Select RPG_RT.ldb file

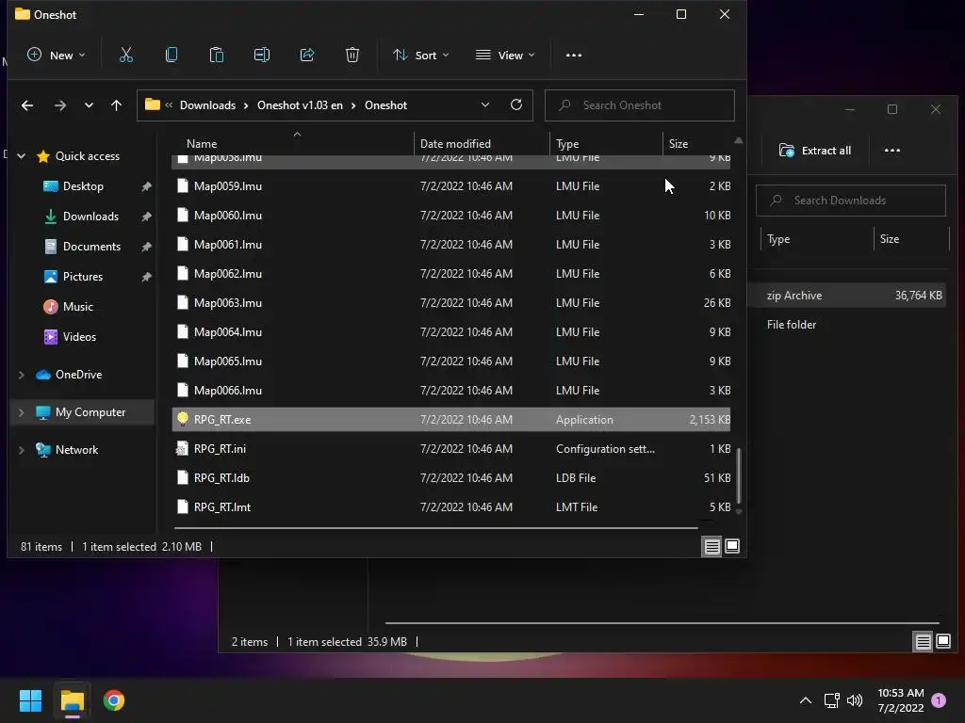(x=451, y=477)
